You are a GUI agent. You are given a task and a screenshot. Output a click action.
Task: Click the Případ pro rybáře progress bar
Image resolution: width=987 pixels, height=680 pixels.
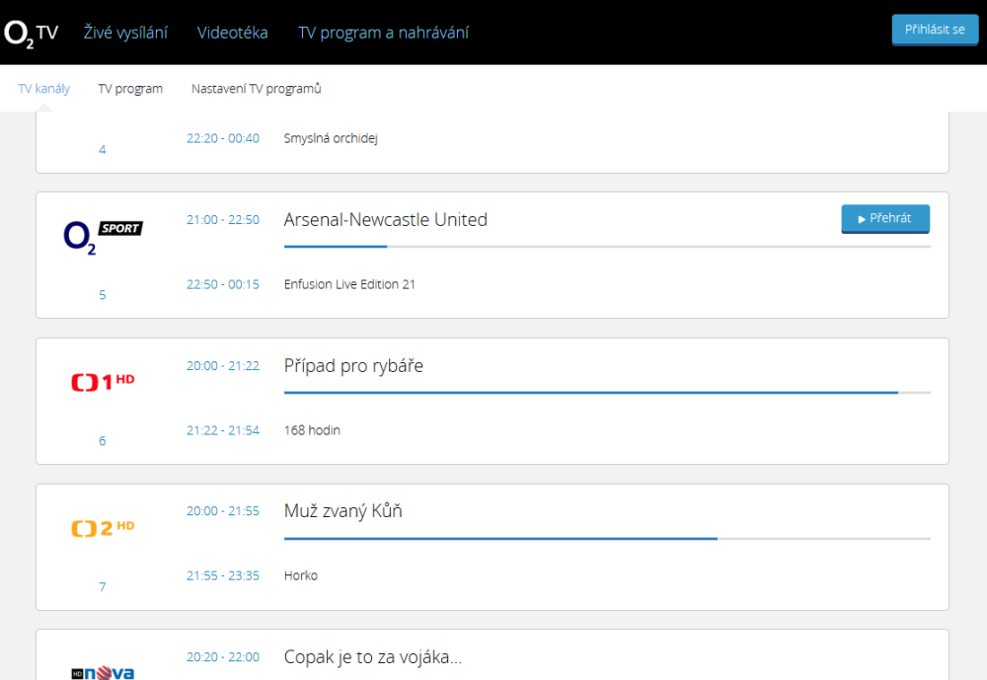pos(606,392)
